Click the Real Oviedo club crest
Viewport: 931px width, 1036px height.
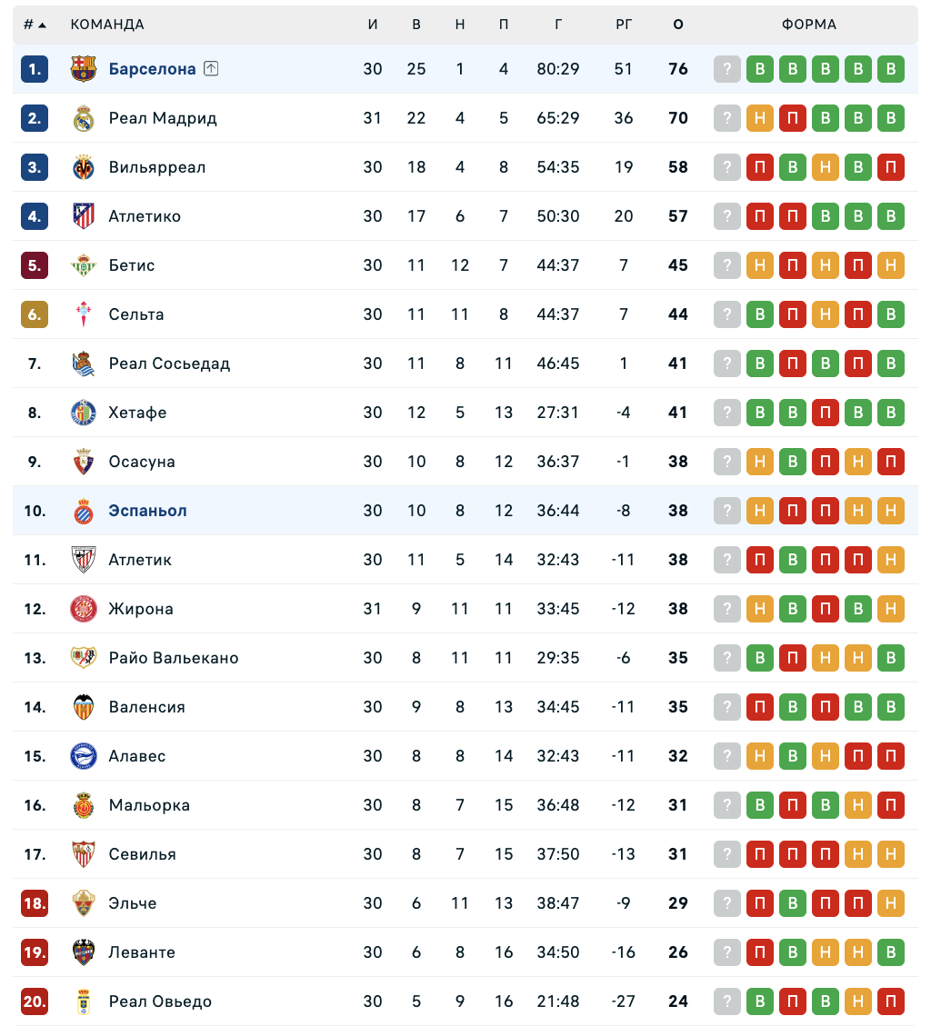(84, 1001)
